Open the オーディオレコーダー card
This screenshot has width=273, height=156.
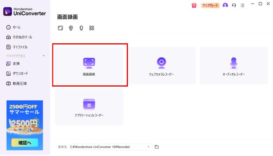pos(234,66)
